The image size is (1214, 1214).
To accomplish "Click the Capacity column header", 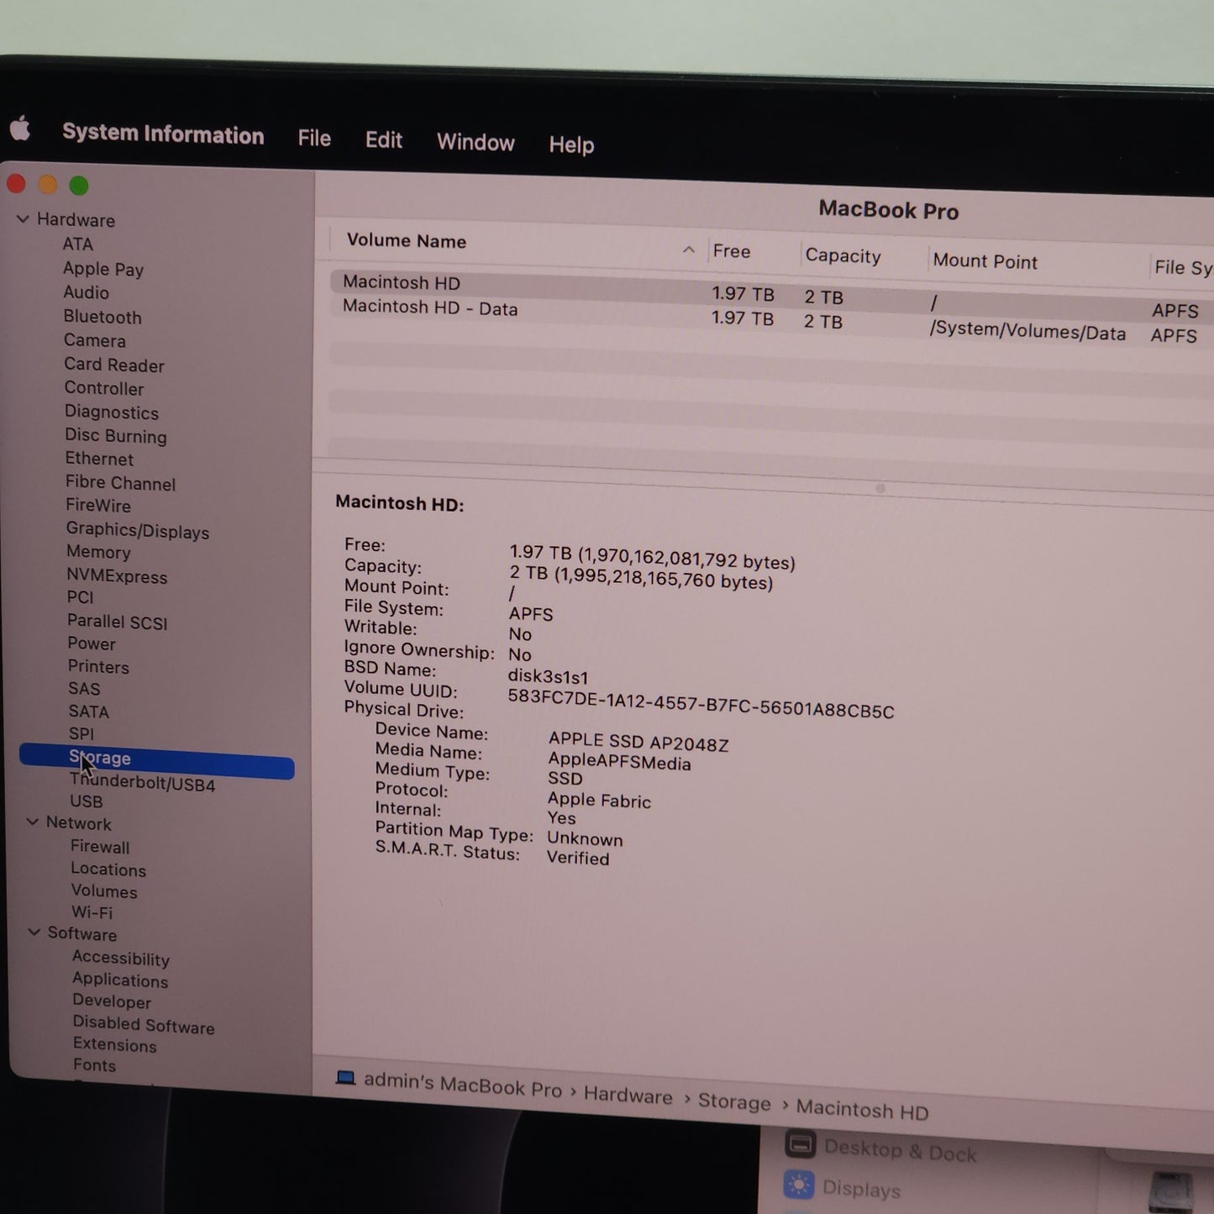I will coord(843,255).
